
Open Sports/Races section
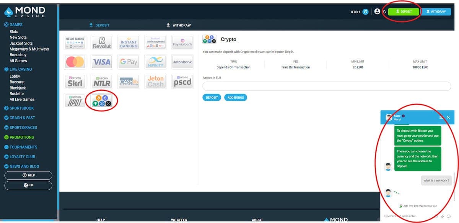coord(20,127)
